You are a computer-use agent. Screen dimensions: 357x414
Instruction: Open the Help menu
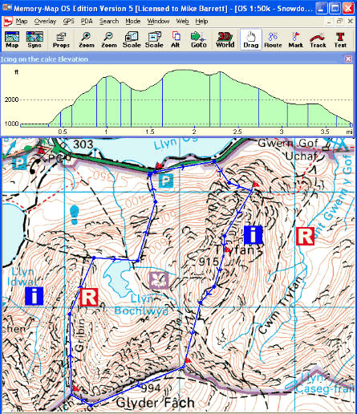pyautogui.click(x=201, y=21)
